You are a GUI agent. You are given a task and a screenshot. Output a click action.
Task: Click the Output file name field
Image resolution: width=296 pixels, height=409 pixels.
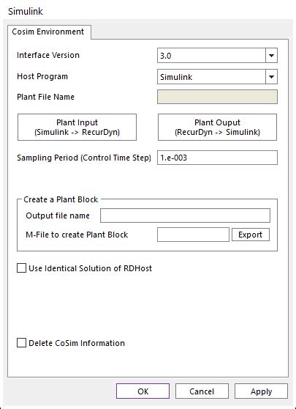pos(185,215)
